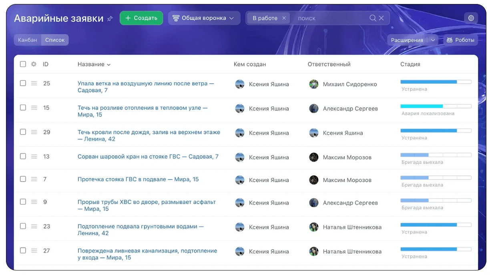Click Михаил Сидоренко avatar

pyautogui.click(x=314, y=84)
